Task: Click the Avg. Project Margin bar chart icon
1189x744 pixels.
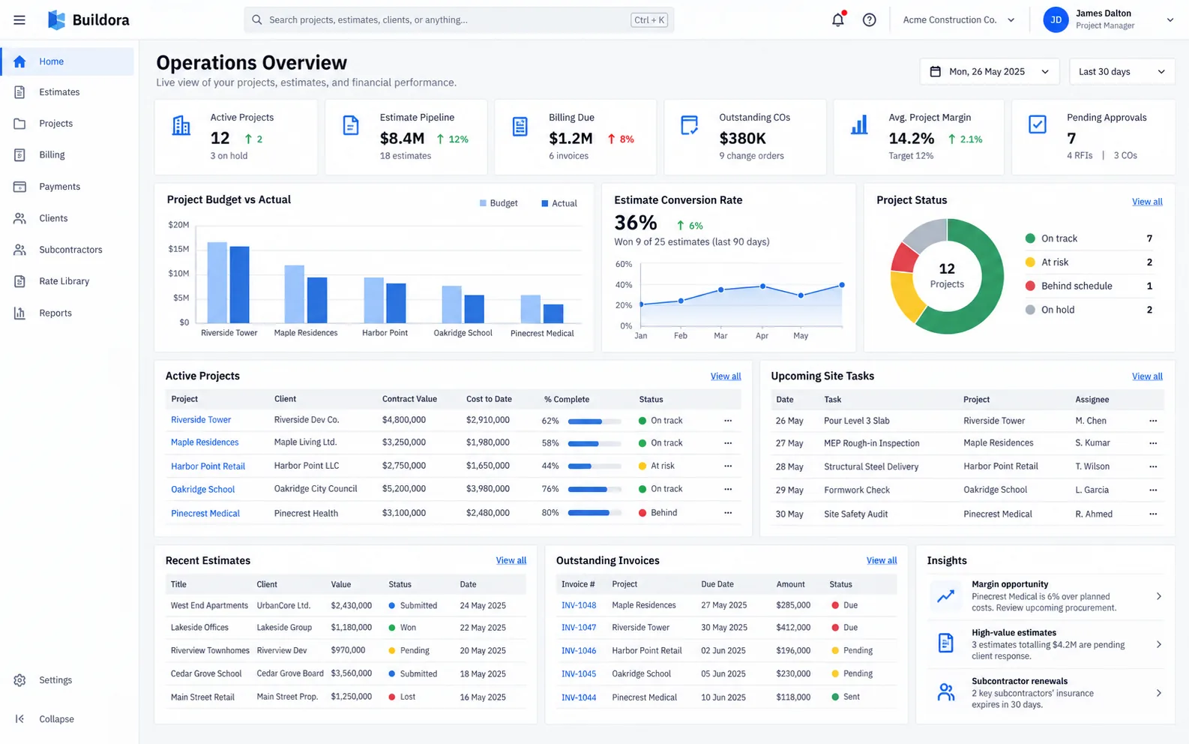Action: (x=859, y=124)
